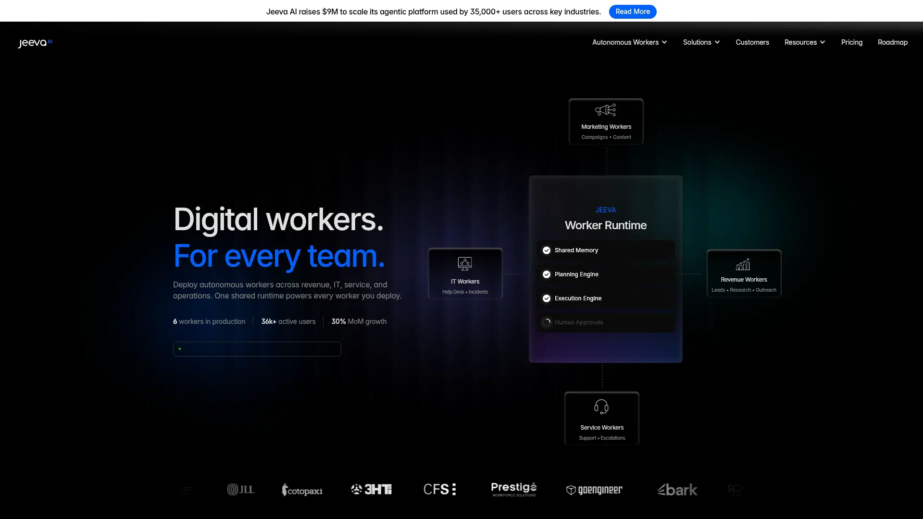Click the 6 workers in production stat
Viewport: 923px width, 519px height.
click(209, 321)
